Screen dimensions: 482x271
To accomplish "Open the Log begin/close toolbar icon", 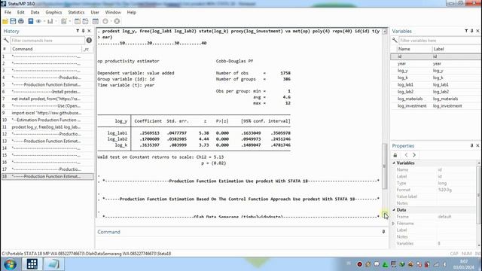I will (30, 21).
